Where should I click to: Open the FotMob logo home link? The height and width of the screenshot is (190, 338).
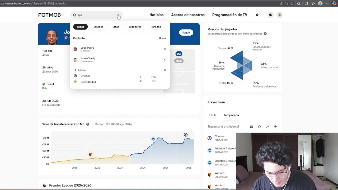[49, 15]
